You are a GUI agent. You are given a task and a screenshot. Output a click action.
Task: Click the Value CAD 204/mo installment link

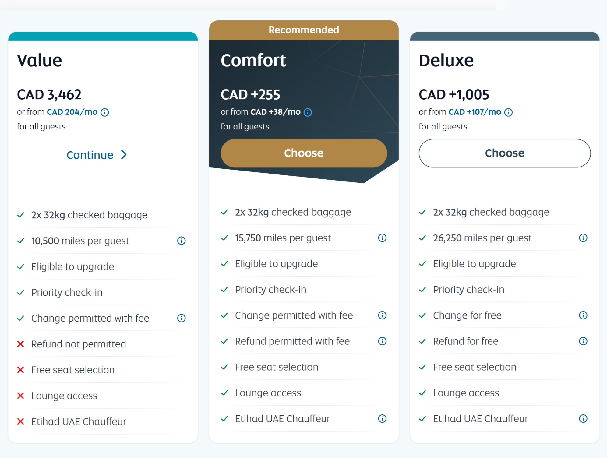coord(72,112)
